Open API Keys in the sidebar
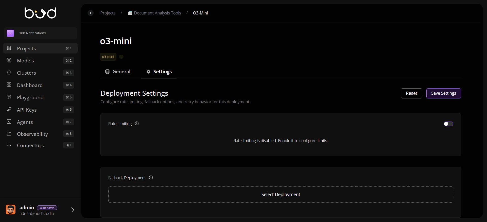The height and width of the screenshot is (222, 487). (x=40, y=110)
